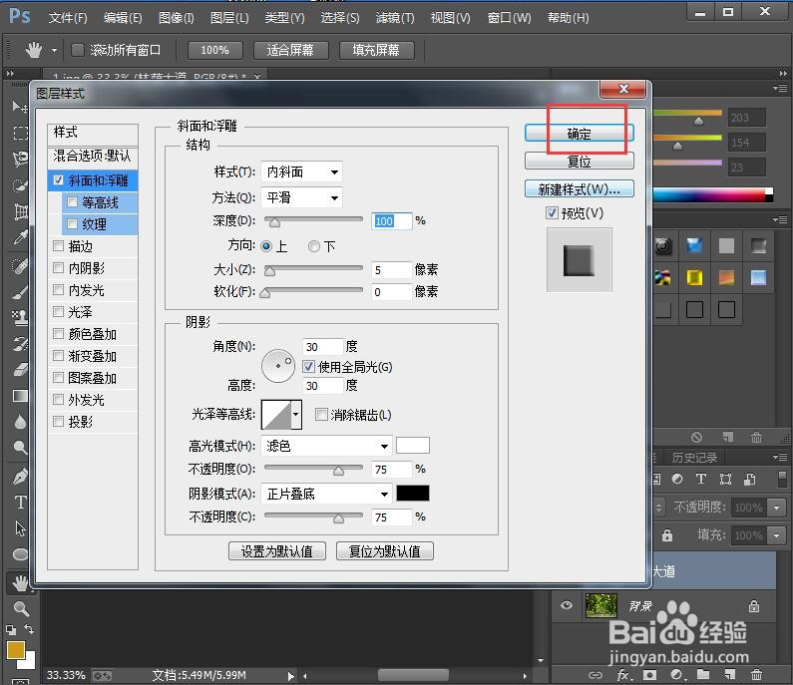Enable the Texture (纹理) checkbox
This screenshot has height=685, width=793.
click(73, 224)
